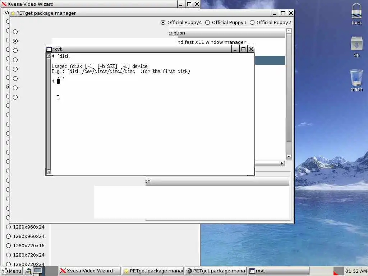368x276 pixels.
Task: Click the drive mounter icon next to Menu
Action: tap(28, 271)
